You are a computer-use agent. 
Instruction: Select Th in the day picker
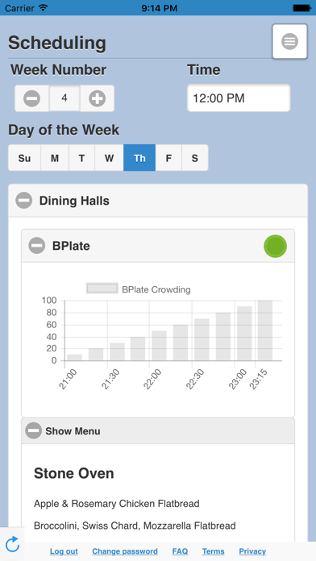click(139, 158)
